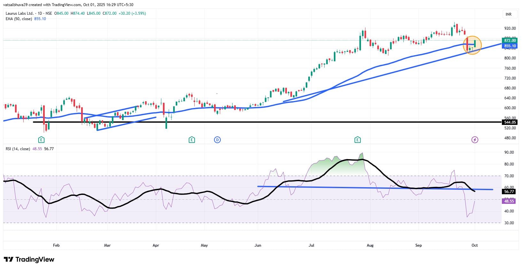522x269 pixels.
Task: Click the NSE exchange label
Action: (x=49, y=13)
